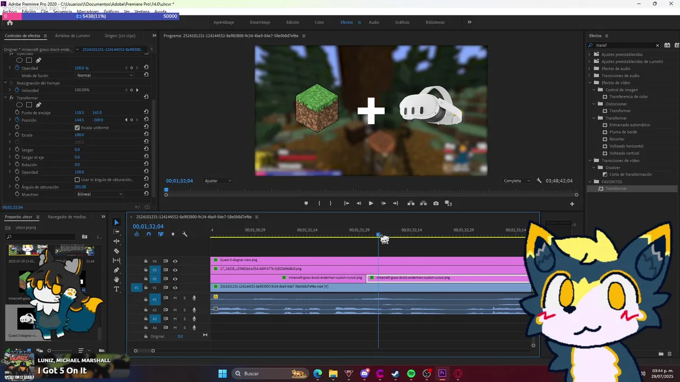Click the Mark Out bracket button

pyautogui.click(x=330, y=203)
